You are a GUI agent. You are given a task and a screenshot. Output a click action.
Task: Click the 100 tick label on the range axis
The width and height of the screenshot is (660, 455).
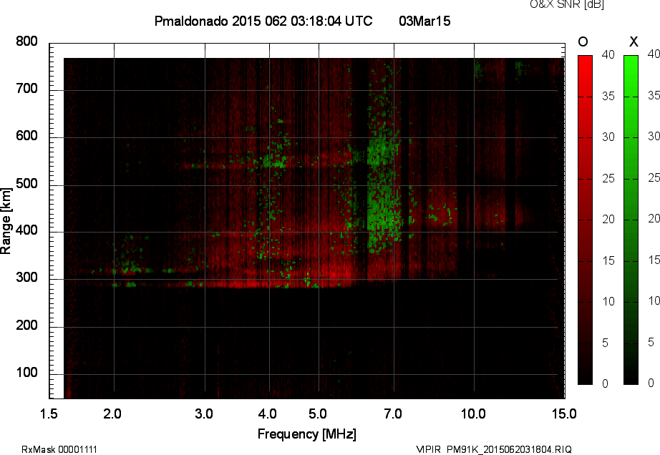[26, 373]
